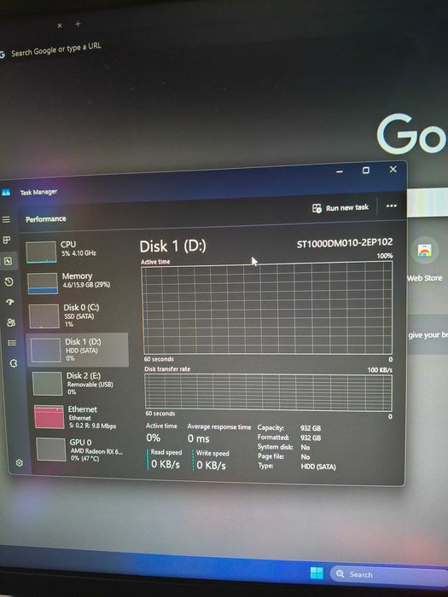Select the Ethernet performance item
The height and width of the screenshot is (597, 448).
point(82,417)
